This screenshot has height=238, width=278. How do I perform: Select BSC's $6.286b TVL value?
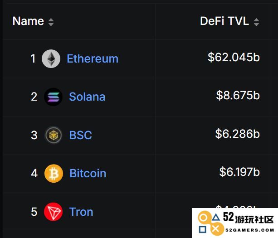point(238,134)
